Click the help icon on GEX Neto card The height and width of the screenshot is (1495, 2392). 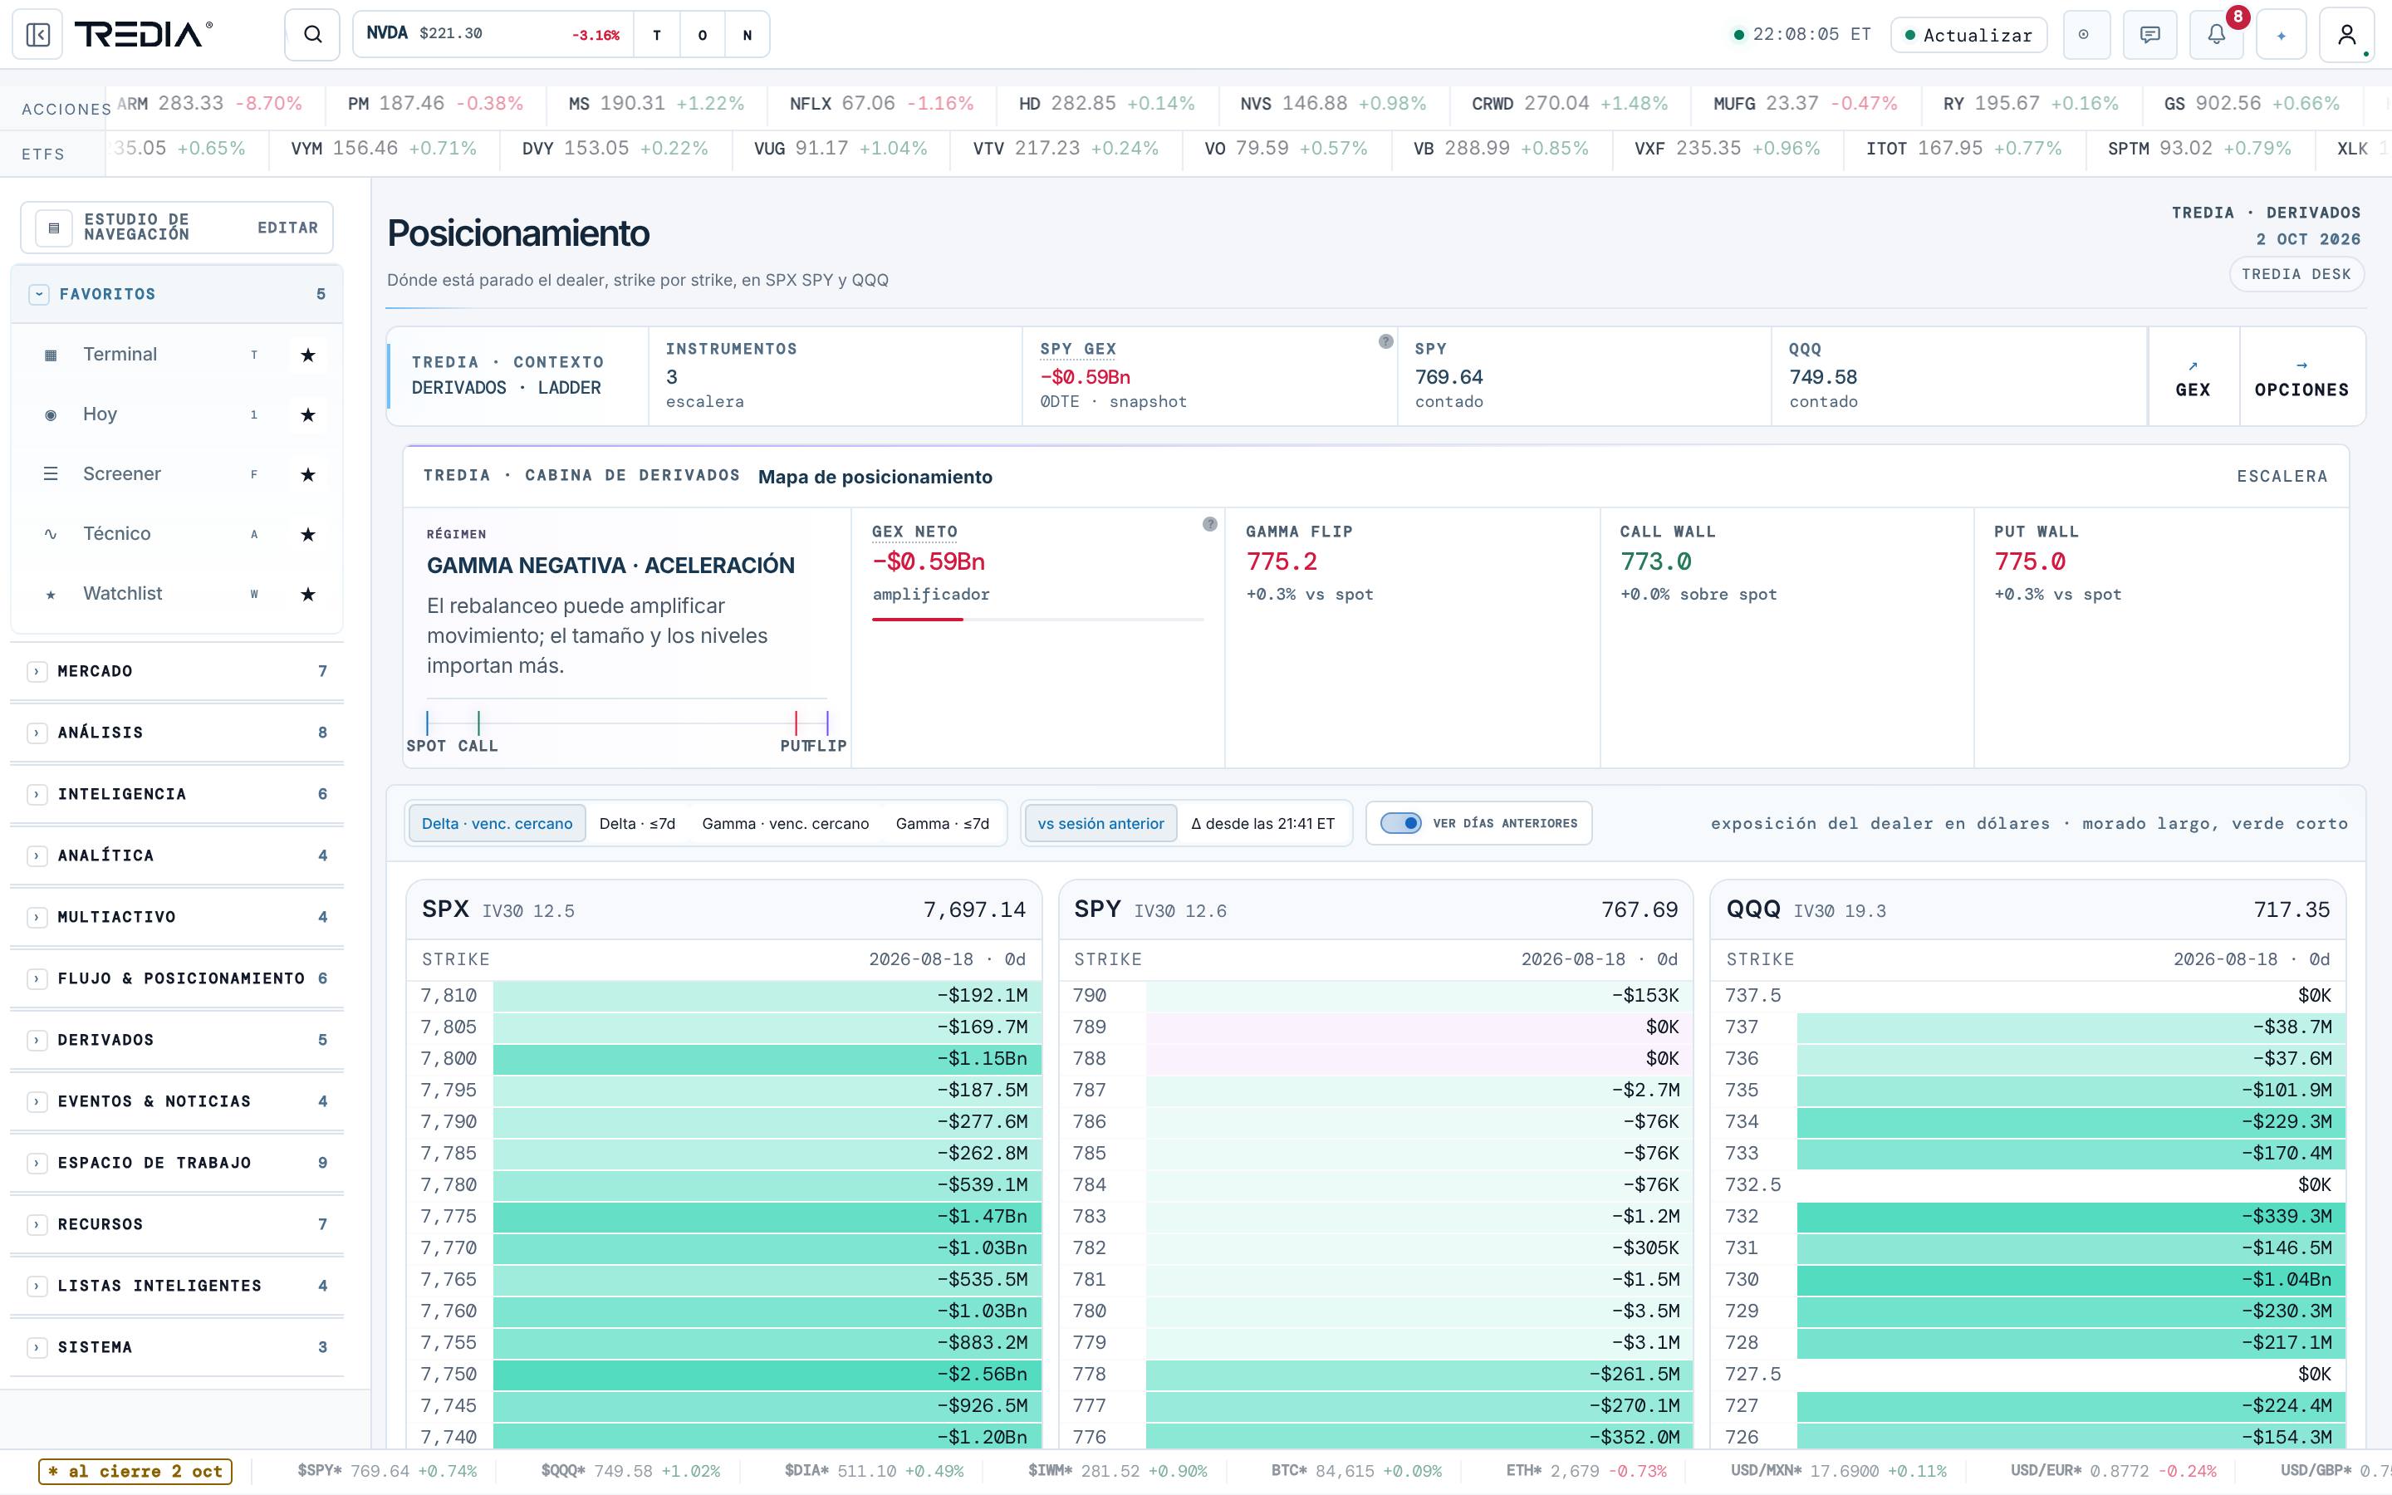(1210, 524)
